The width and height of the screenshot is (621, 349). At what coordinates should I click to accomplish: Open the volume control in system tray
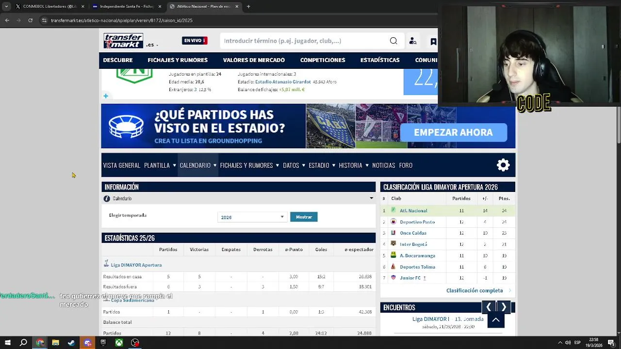click(x=568, y=343)
